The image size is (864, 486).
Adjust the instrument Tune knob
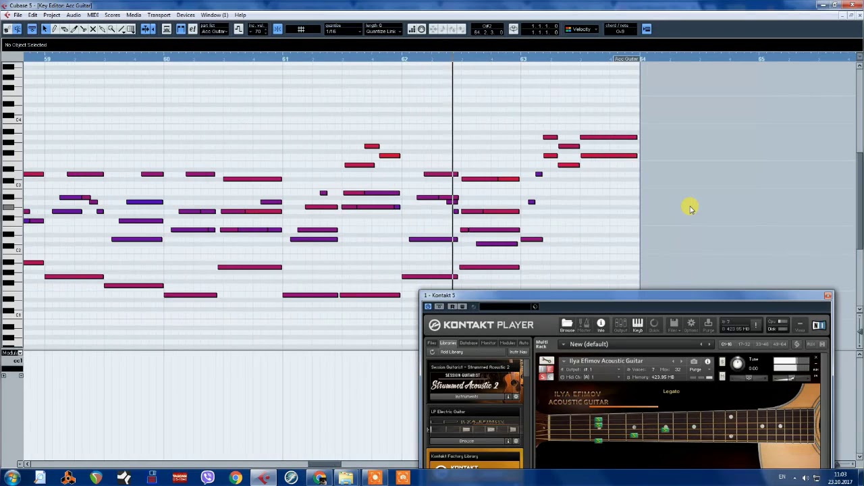tap(737, 364)
